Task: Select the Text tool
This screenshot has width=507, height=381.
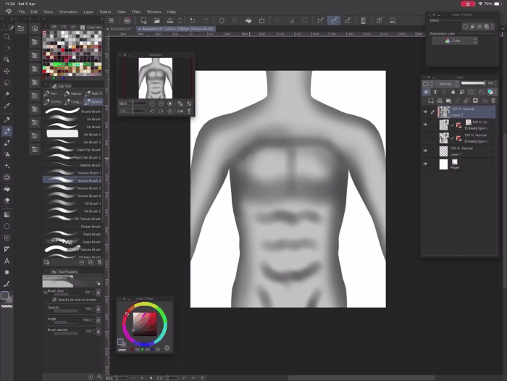Action: [x=7, y=261]
